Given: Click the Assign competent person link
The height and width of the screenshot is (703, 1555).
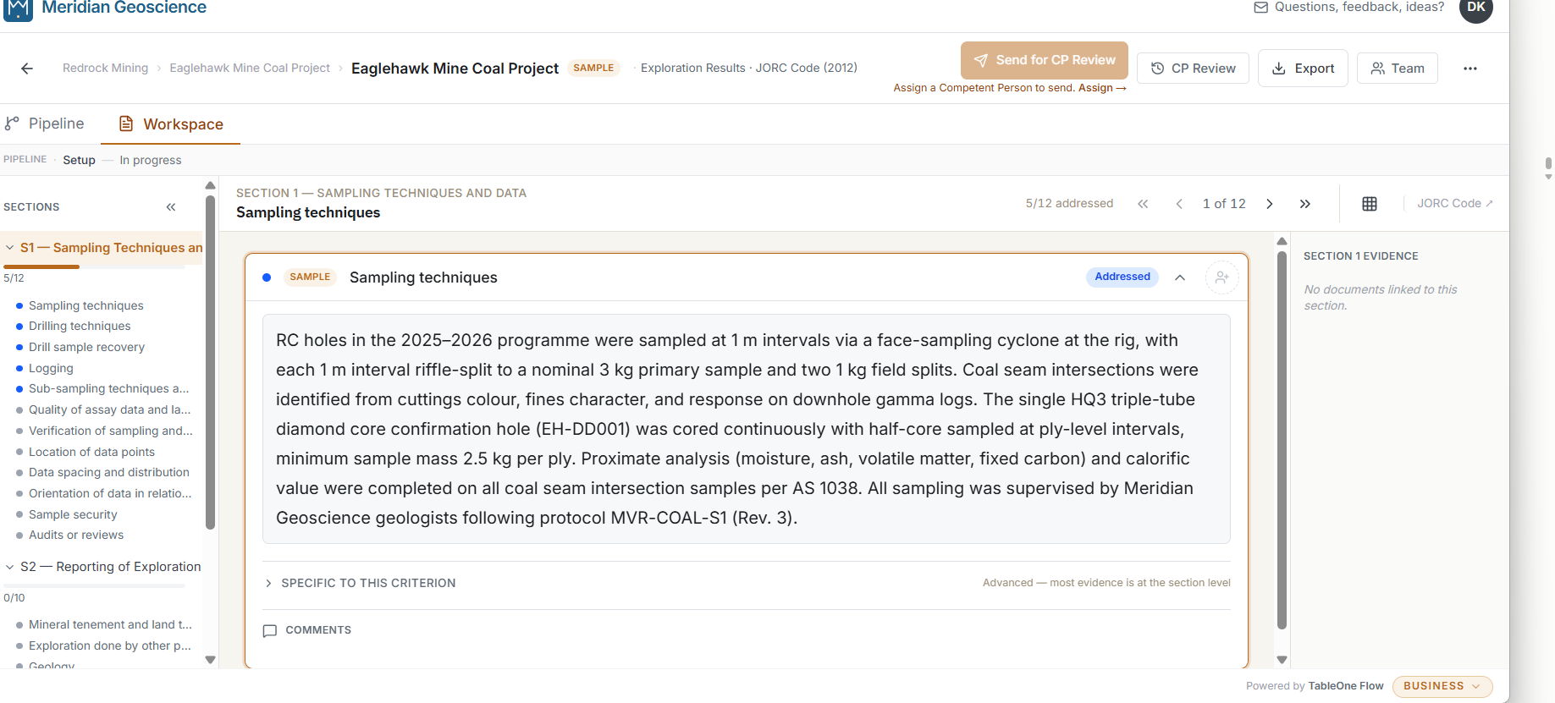Looking at the screenshot, I should [x=1102, y=88].
